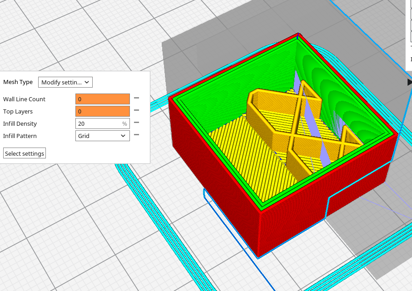Screen dimensions: 412x291
Task: Set the Infill Density percentage field
Action: click(x=103, y=123)
